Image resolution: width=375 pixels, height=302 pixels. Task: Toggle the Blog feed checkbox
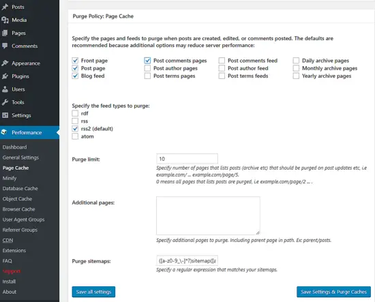point(75,76)
